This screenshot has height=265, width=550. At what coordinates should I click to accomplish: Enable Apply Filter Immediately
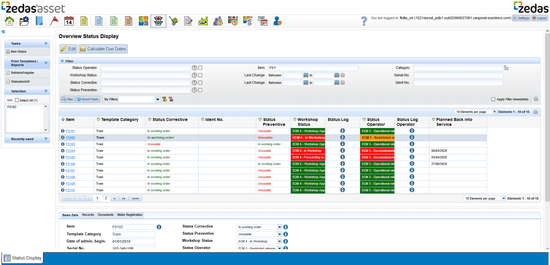click(494, 99)
